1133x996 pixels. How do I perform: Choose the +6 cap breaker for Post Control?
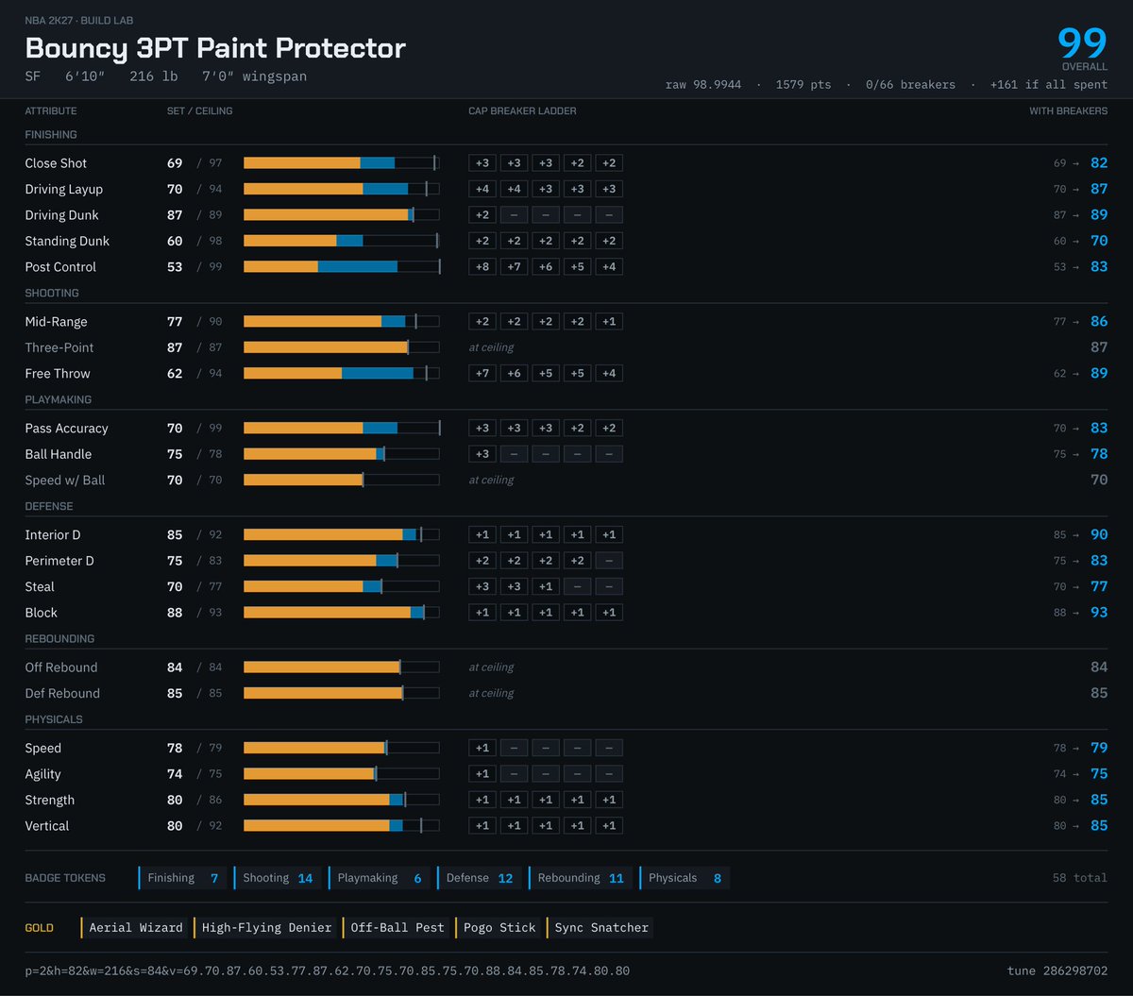point(546,267)
